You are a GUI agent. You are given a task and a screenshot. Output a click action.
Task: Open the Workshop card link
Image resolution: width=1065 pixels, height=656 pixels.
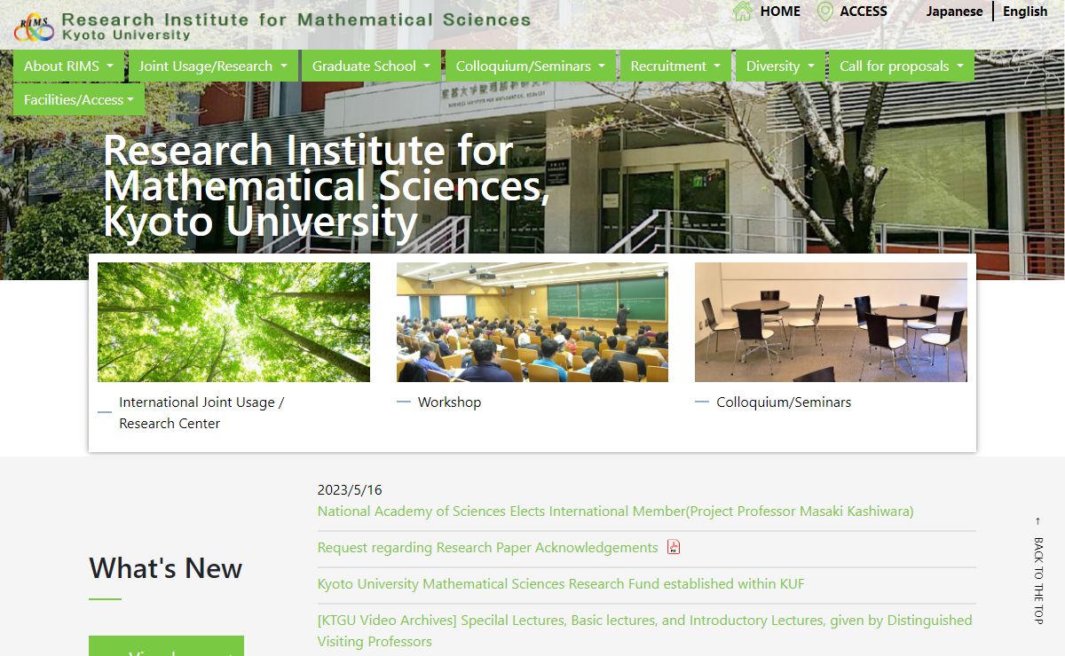pos(449,402)
